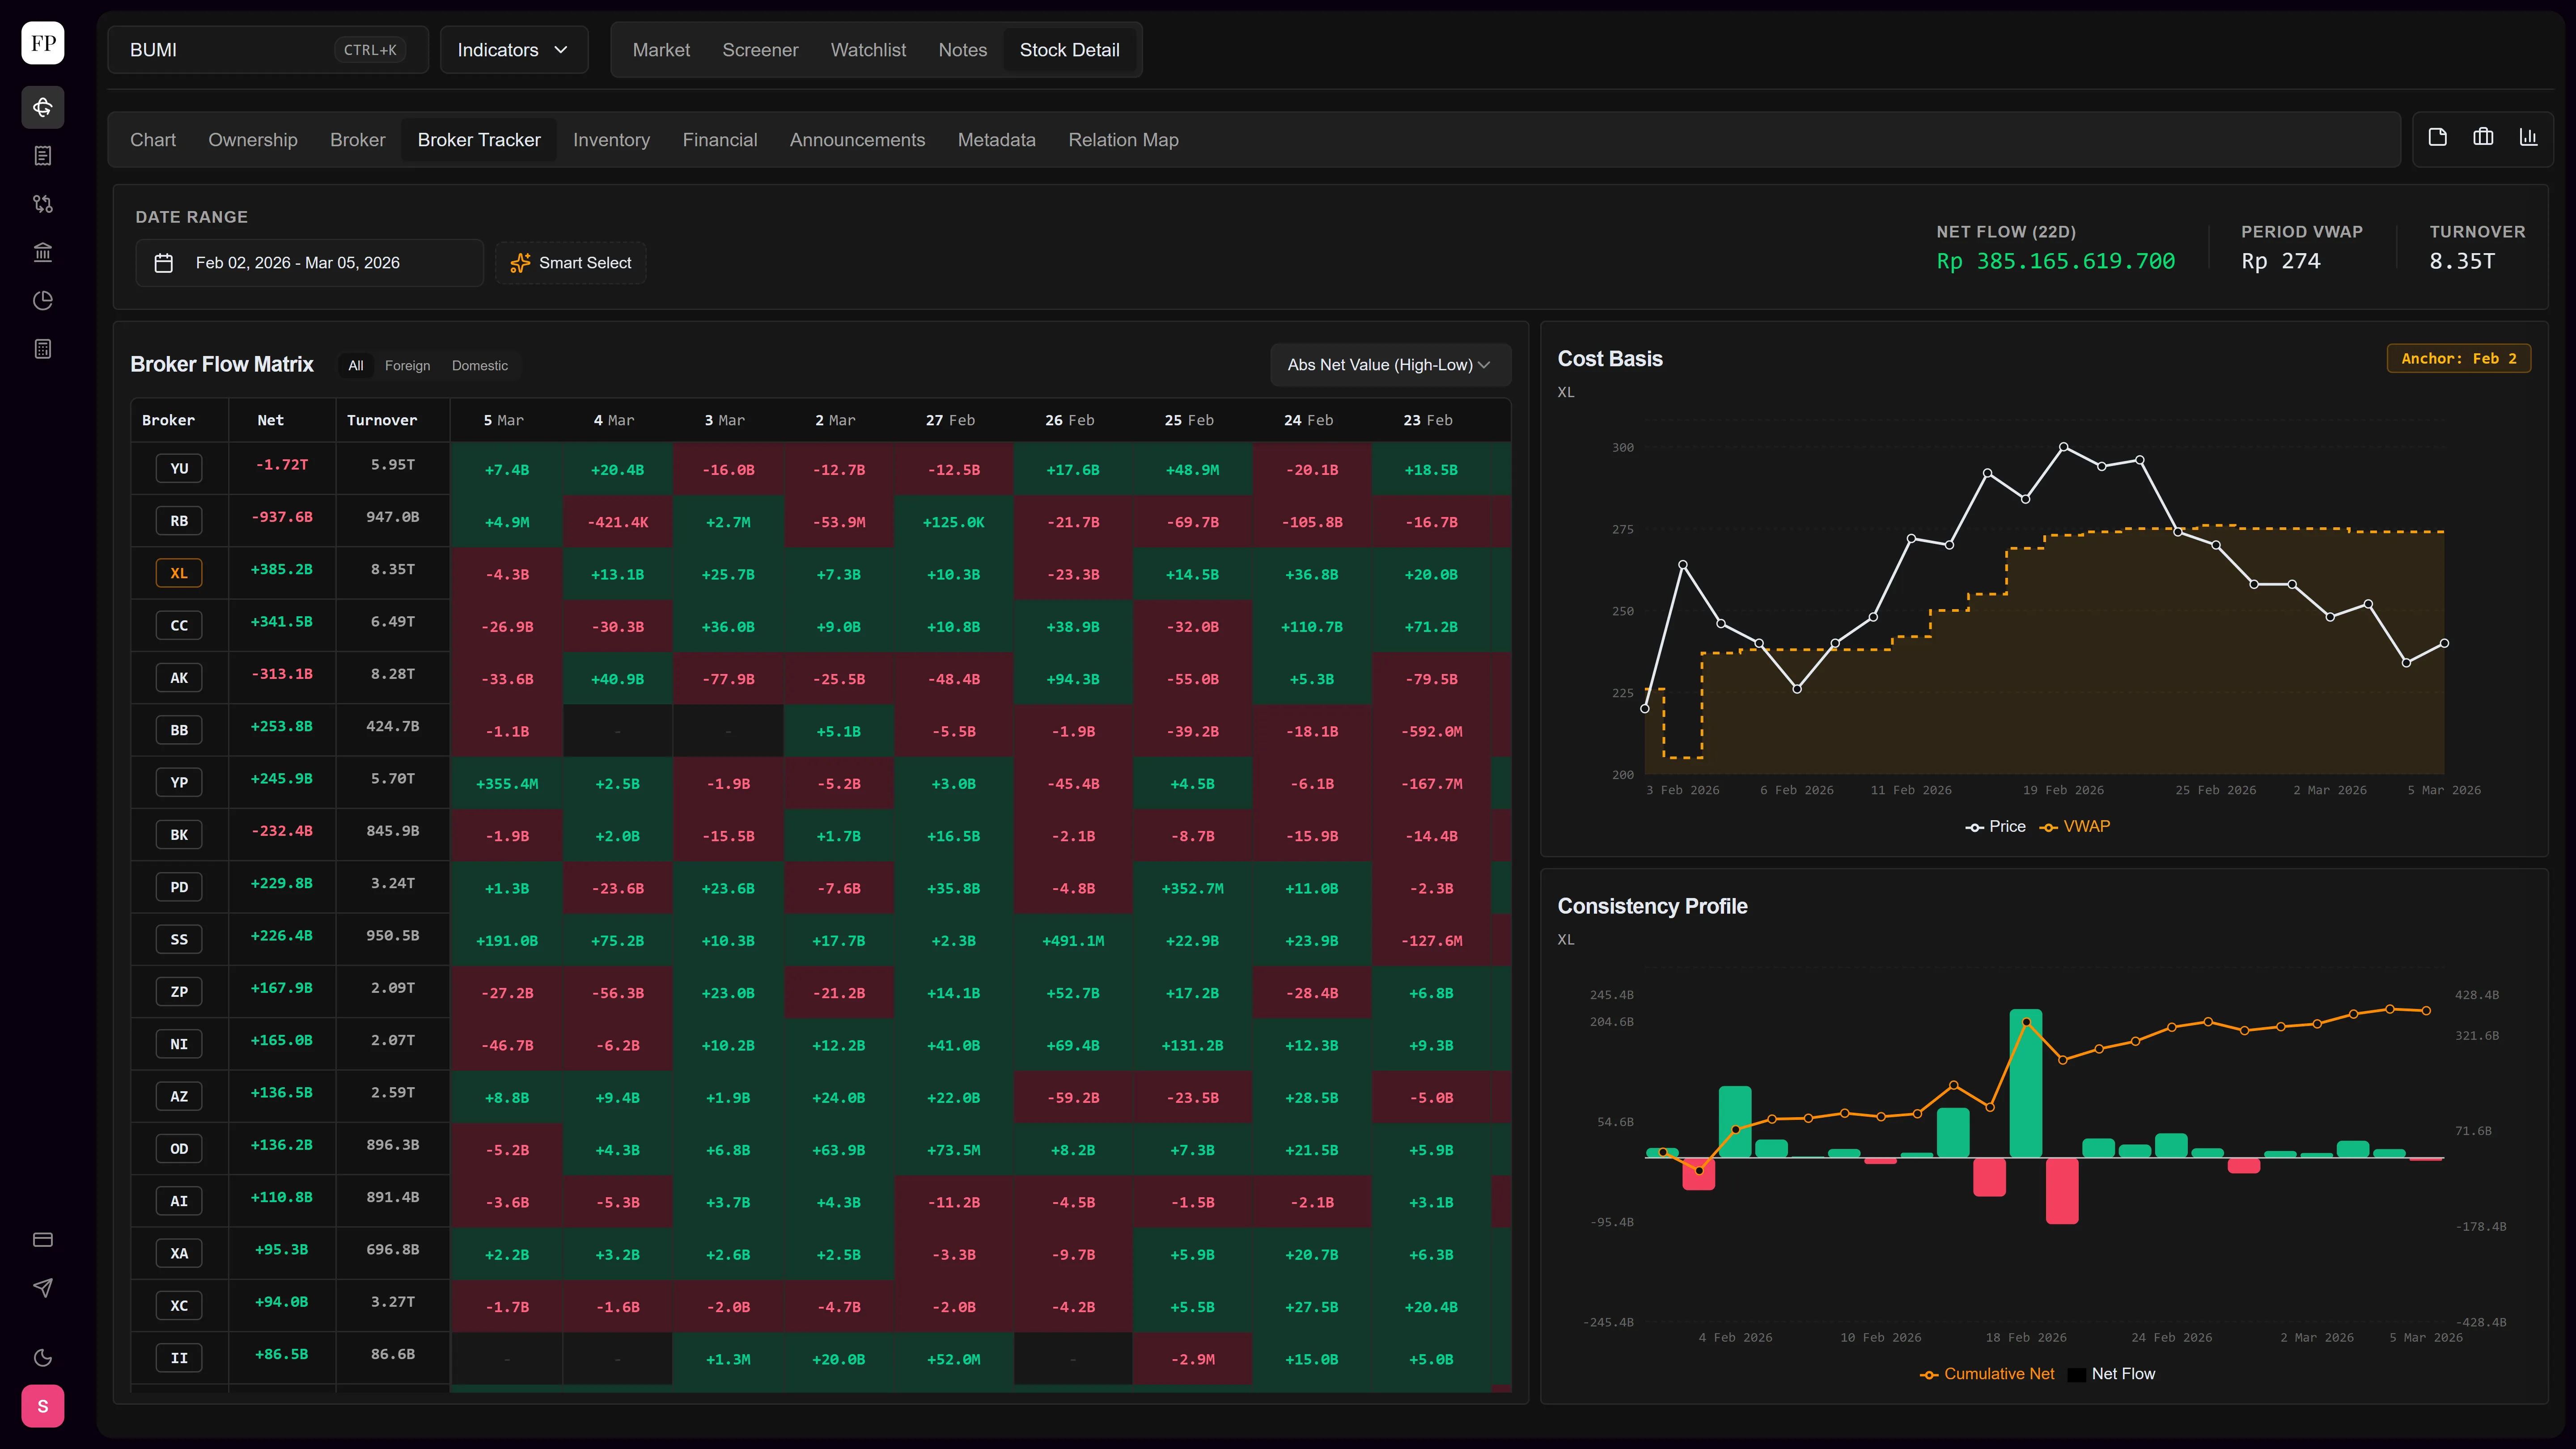Open the market radar sidebar icon
Image resolution: width=2576 pixels, height=1449 pixels.
tap(43, 107)
